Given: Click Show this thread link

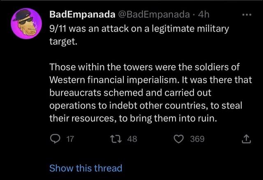Looking at the screenshot, I should (x=85, y=168).
